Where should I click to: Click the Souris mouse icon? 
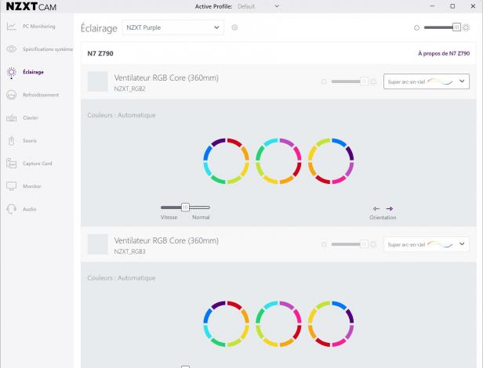point(12,141)
